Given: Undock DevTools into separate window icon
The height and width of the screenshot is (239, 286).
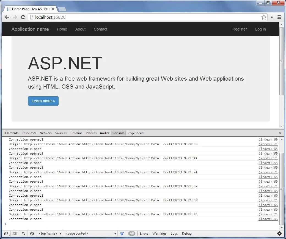Looking at the screenshot, I should pyautogui.click(x=6, y=233).
